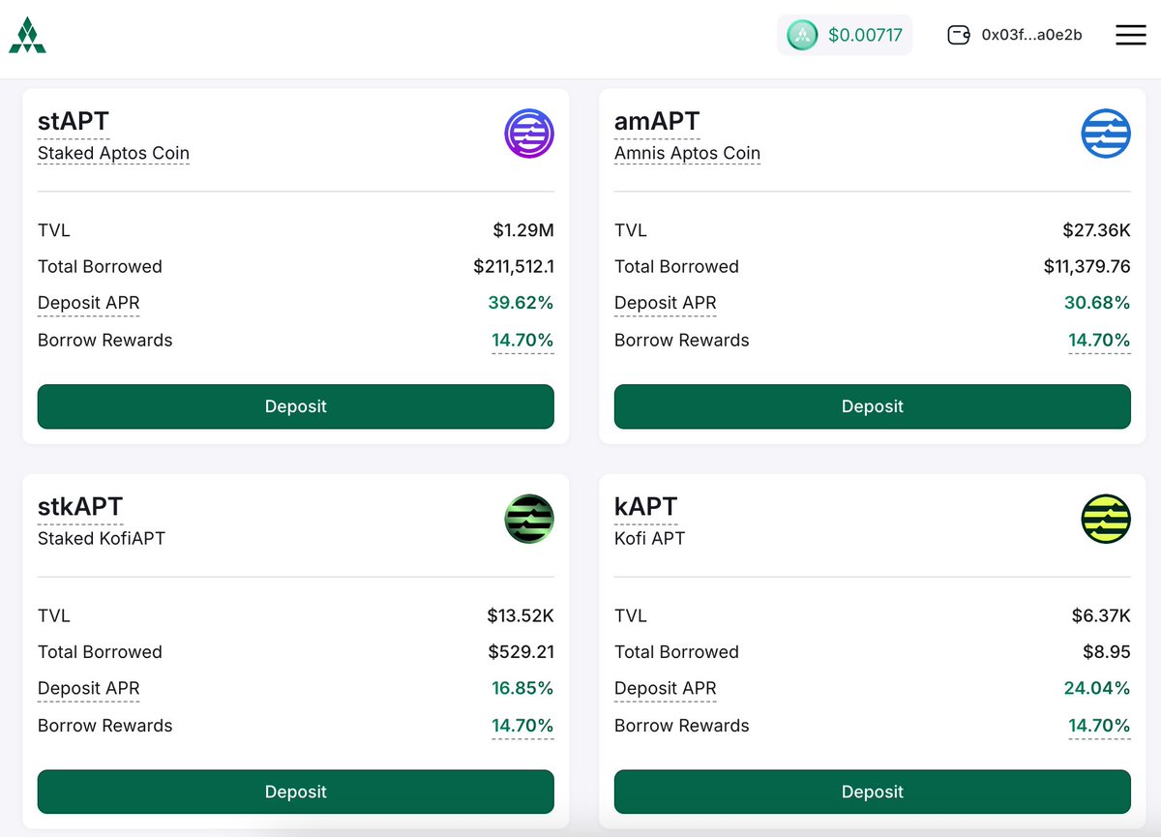
Task: Click the amAPT blue coin icon
Action: 1106,134
